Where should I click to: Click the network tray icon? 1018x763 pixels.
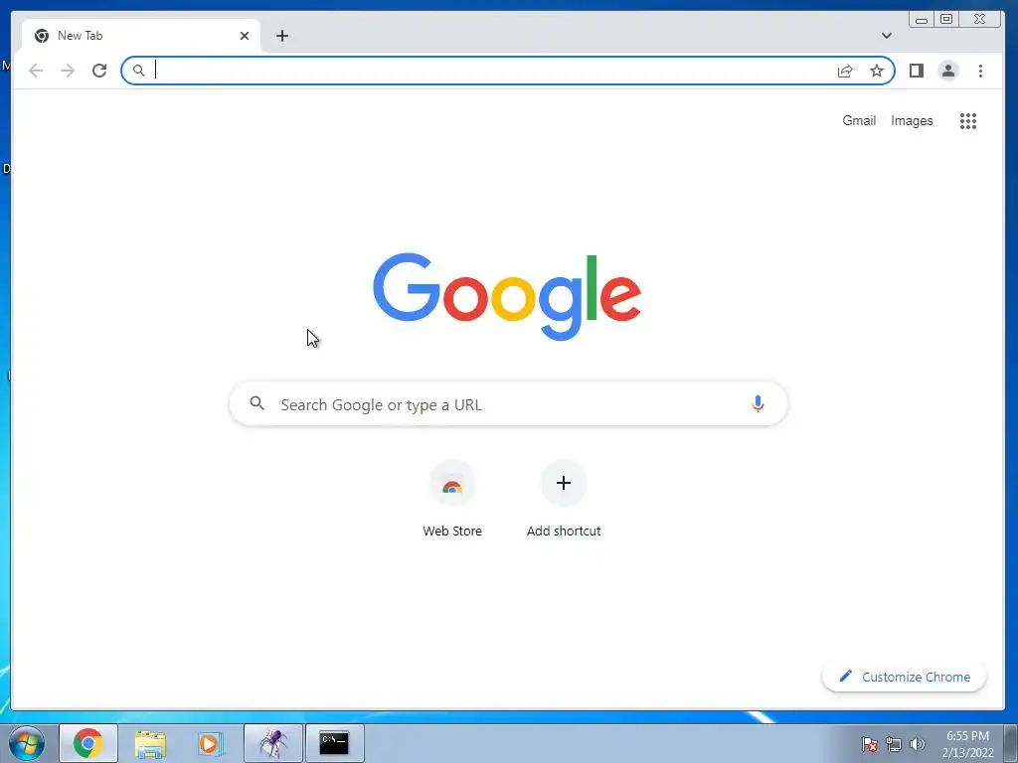pyautogui.click(x=894, y=744)
